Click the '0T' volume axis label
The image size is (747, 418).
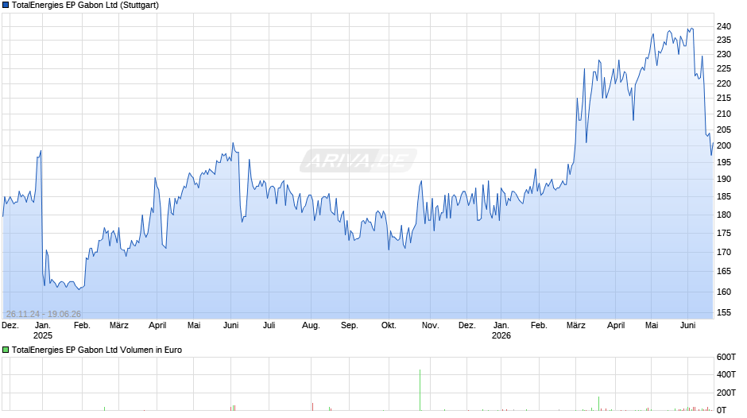point(722,410)
